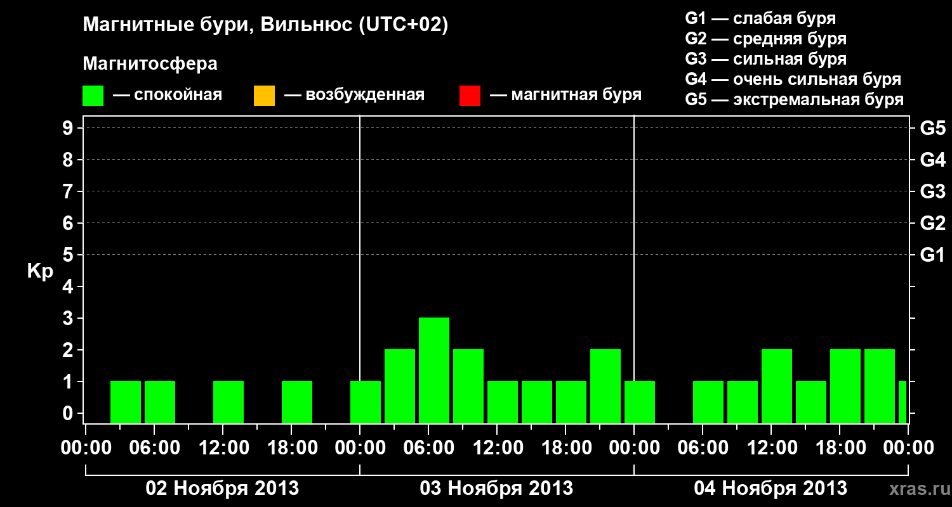
Task: Click the 12:00 time label of 03 Ноября
Action: click(497, 448)
